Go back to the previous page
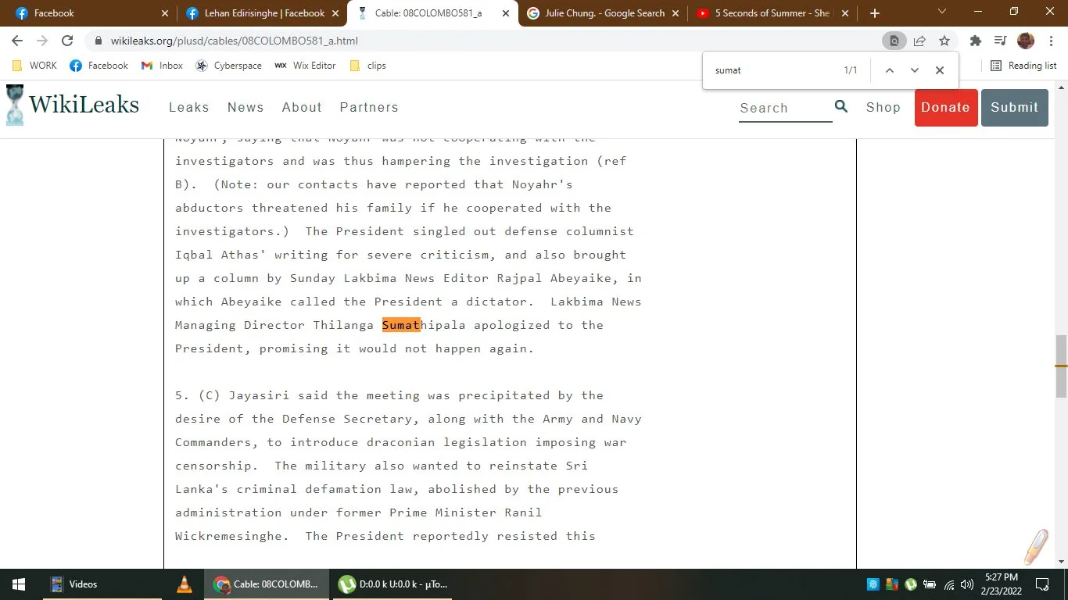This screenshot has width=1068, height=600. click(x=17, y=41)
